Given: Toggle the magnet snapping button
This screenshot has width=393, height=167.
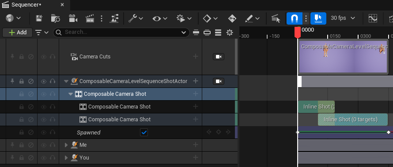Looking at the screenshot, I should coord(294,18).
